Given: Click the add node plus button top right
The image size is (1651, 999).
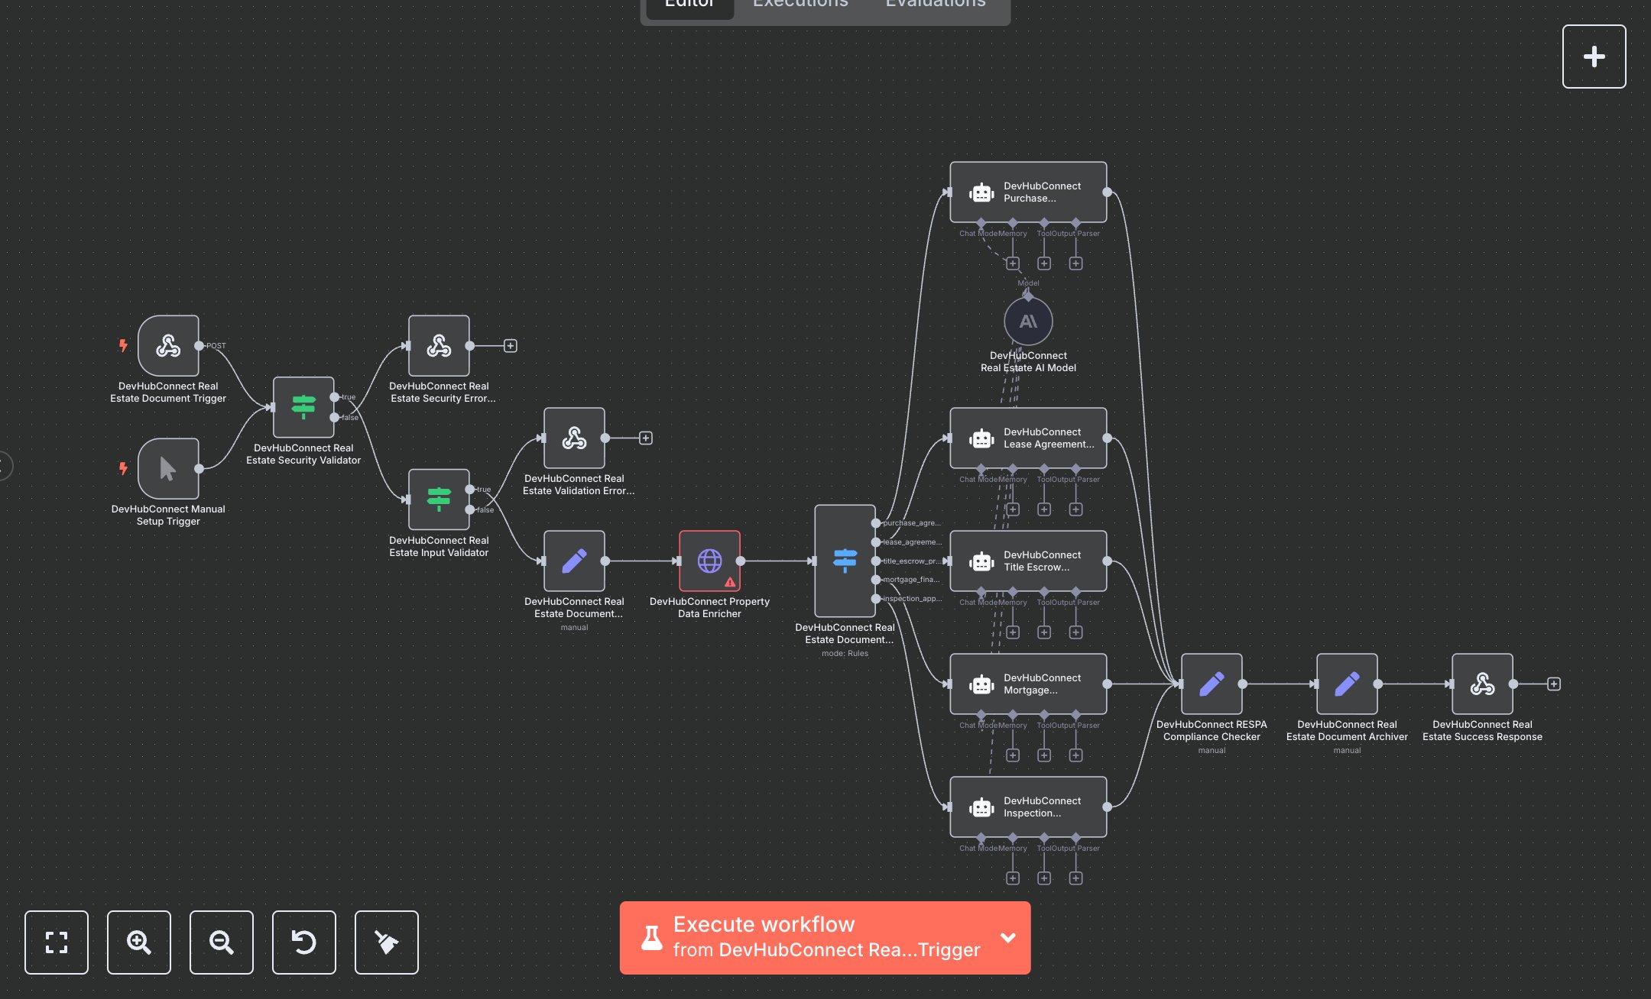Looking at the screenshot, I should (x=1594, y=56).
